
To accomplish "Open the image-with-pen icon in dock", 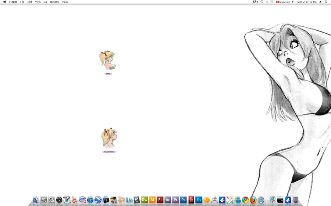I will coord(67,200).
